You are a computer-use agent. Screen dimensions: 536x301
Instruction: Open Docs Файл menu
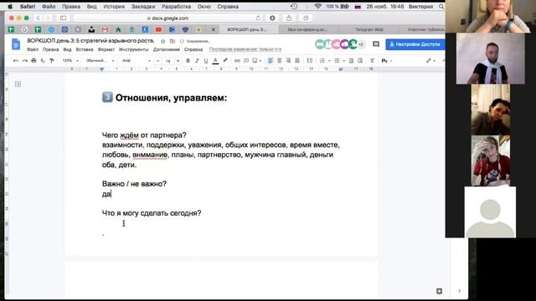(x=33, y=49)
